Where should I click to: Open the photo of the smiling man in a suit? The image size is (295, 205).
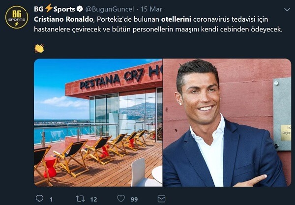[227, 122]
